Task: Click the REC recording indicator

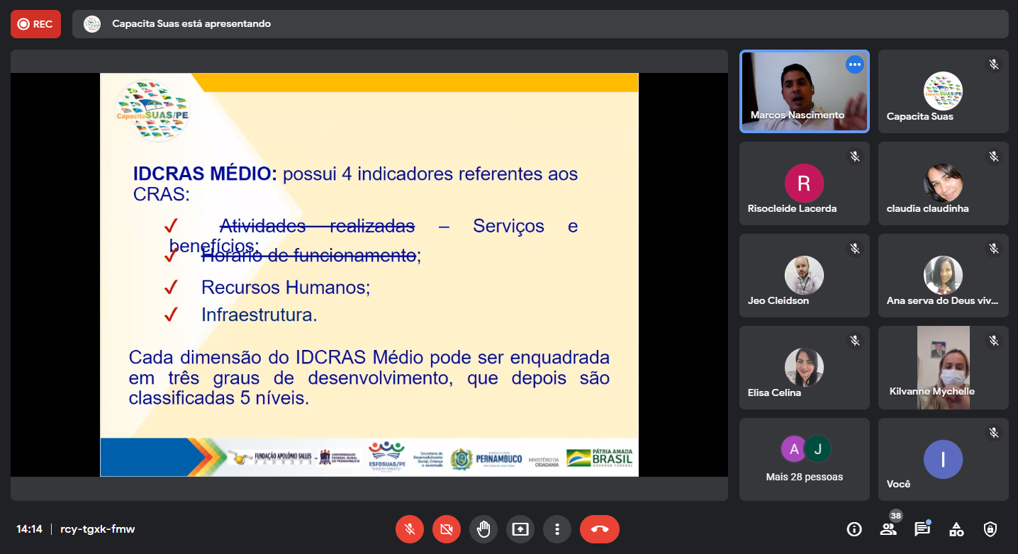Action: [35, 24]
